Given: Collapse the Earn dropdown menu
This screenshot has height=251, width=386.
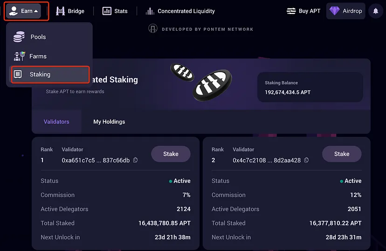Looking at the screenshot, I should [x=23, y=11].
